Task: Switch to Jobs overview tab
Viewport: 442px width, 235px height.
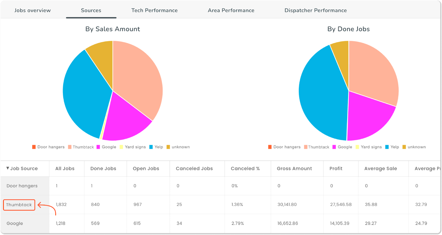Action: [x=33, y=10]
